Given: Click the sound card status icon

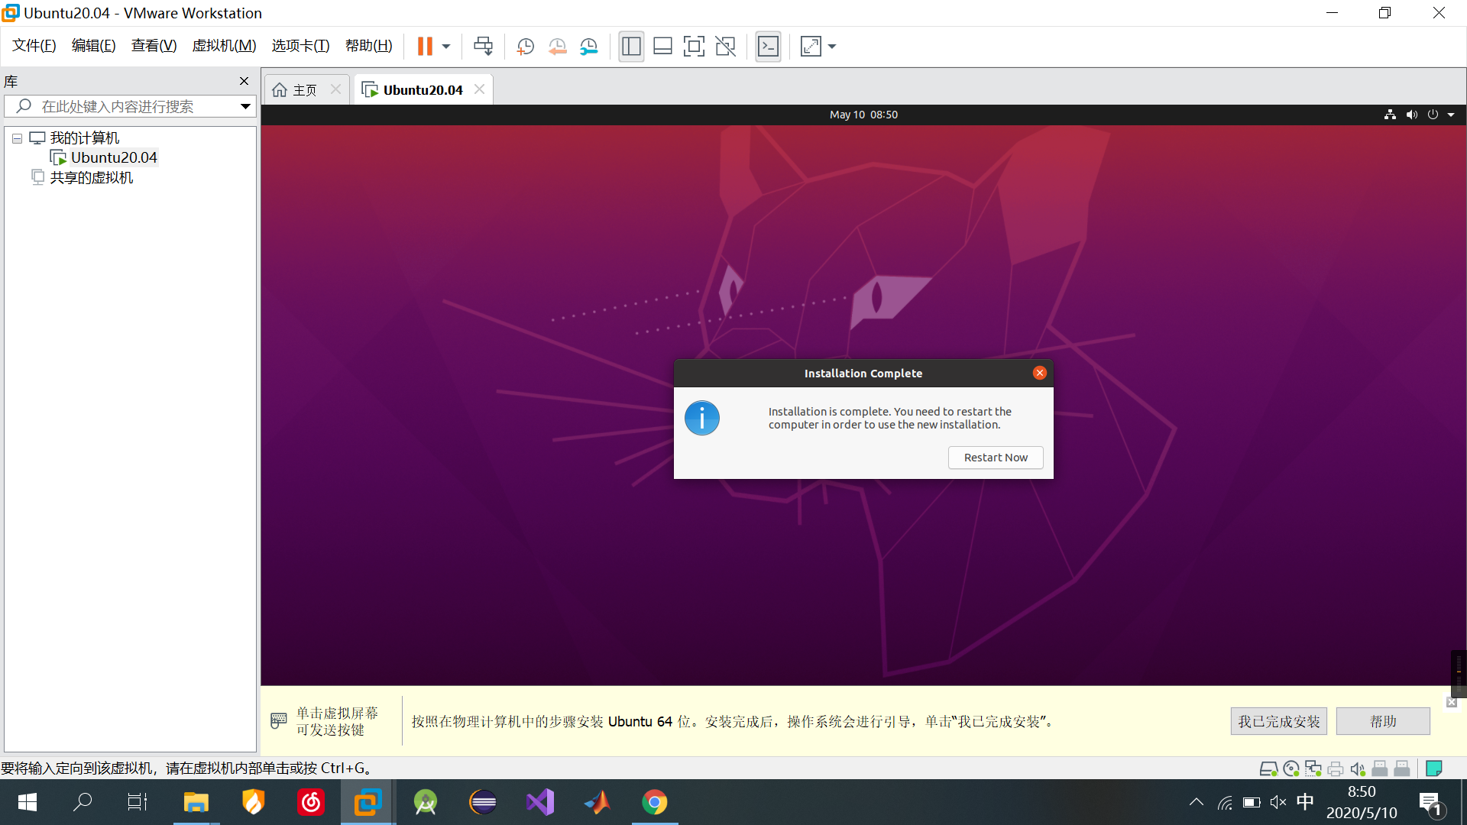Looking at the screenshot, I should [1358, 768].
